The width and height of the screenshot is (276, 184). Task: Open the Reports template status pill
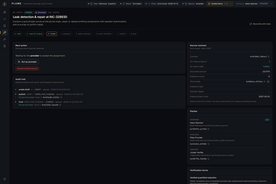pyautogui.click(x=193, y=4)
